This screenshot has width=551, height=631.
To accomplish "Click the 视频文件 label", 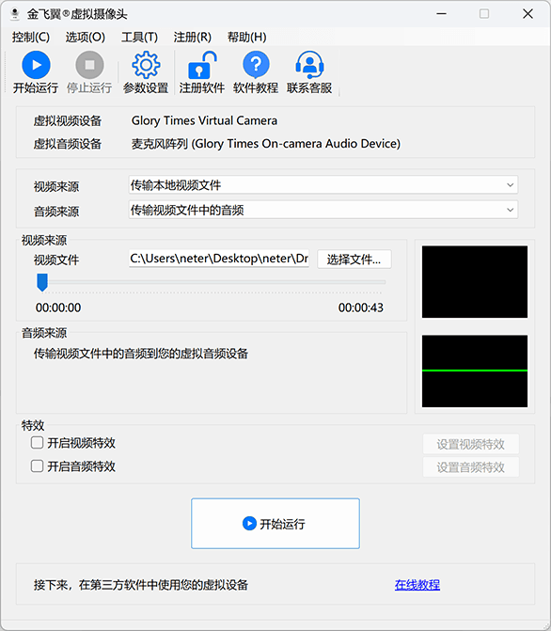I will [x=55, y=260].
